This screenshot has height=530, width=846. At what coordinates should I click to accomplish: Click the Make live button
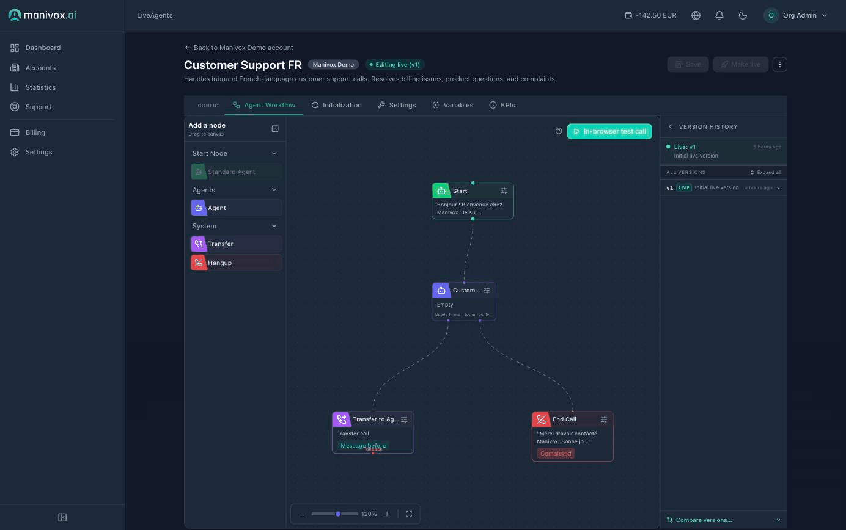(740, 64)
